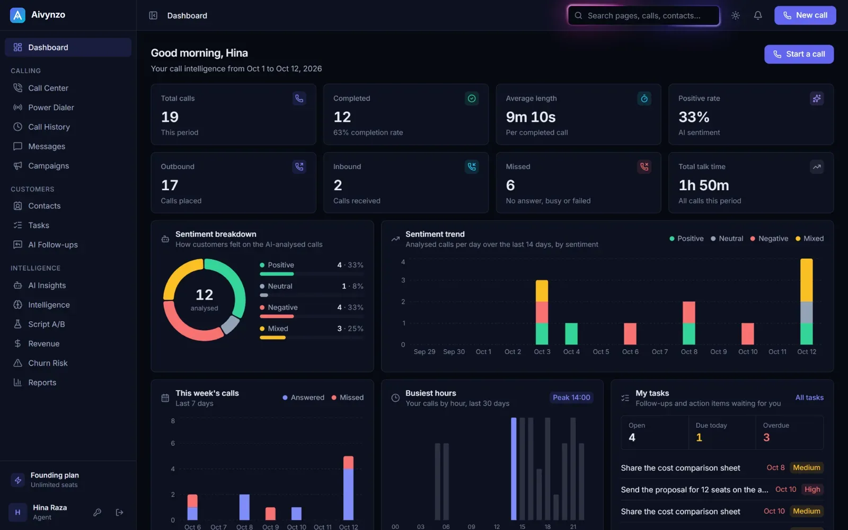Click the Start a call button
The image size is (848, 530).
(799, 54)
